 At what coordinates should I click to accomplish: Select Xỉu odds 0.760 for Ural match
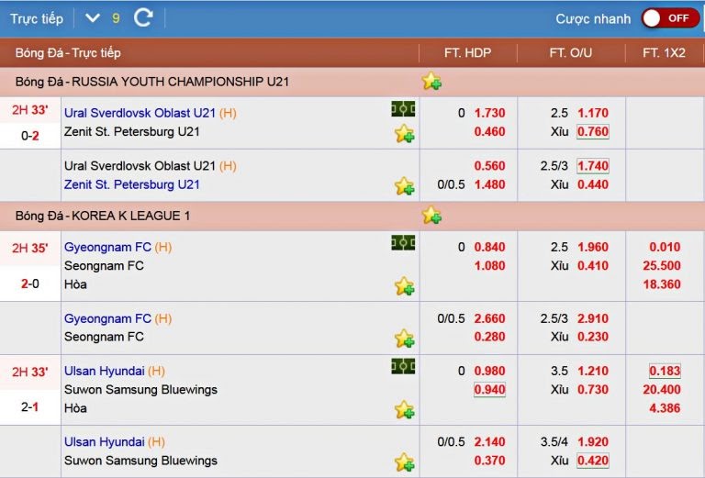click(x=593, y=131)
